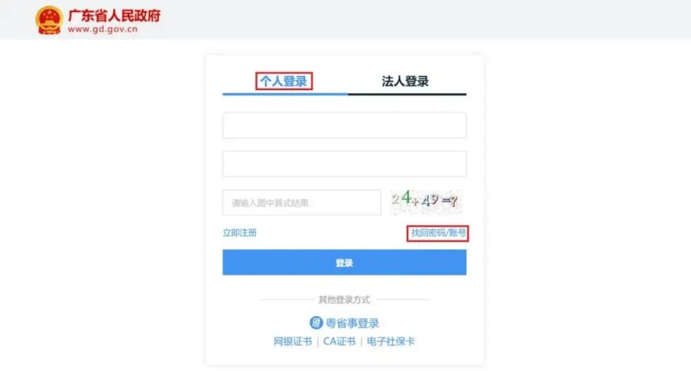Select CA证书 login method

click(x=339, y=342)
